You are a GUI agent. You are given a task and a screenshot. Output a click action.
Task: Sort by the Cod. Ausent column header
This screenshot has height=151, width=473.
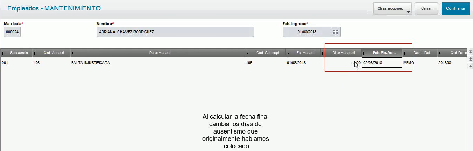click(x=51, y=53)
